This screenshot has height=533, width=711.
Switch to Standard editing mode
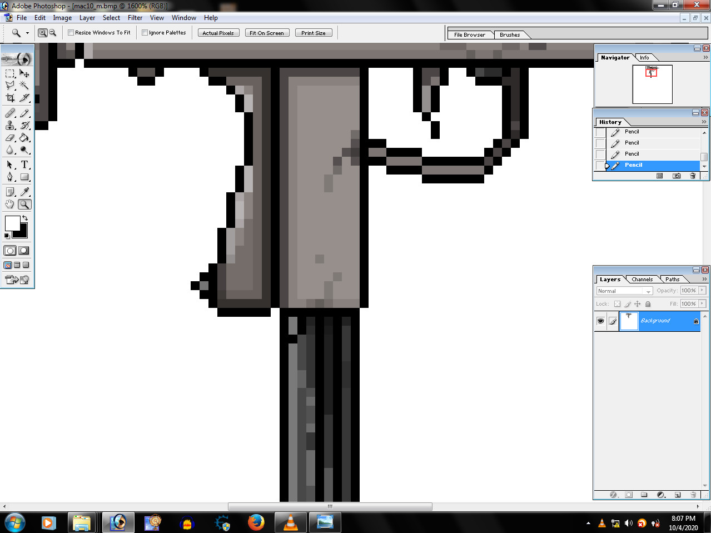coord(10,251)
